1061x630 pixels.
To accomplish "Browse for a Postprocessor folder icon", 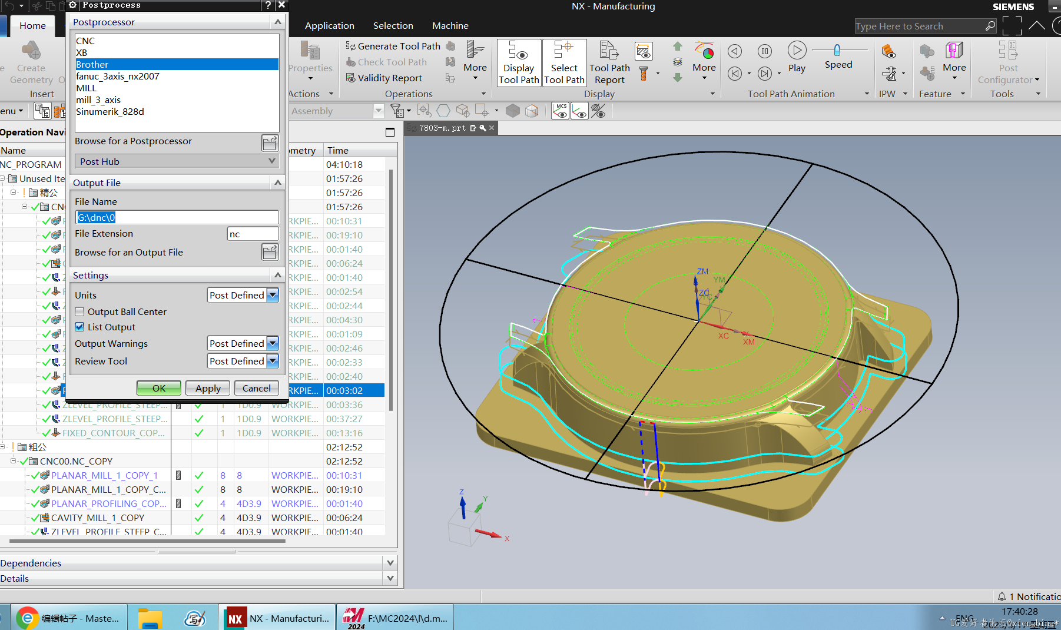I will [270, 142].
